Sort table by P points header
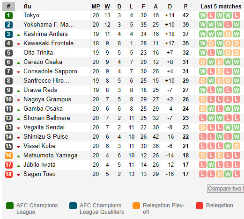Viewport: 244px width, 219px height. click(x=185, y=7)
